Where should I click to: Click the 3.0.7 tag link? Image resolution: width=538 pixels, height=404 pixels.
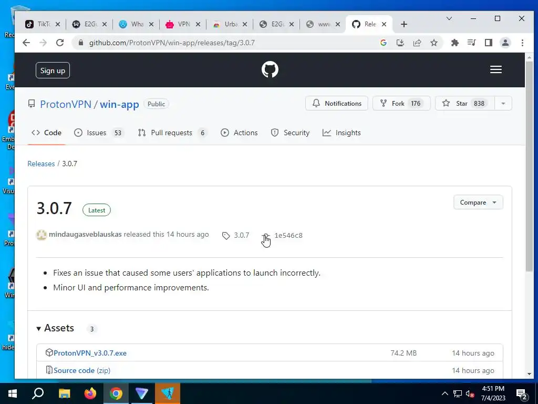coord(236,235)
